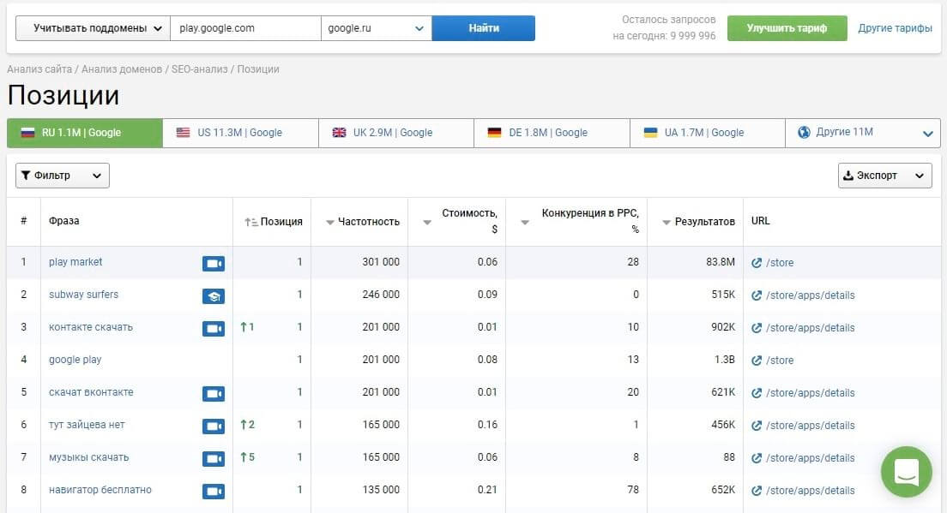Open контакте скачать phrase link
Screen dimensions: 947x513
coord(91,327)
